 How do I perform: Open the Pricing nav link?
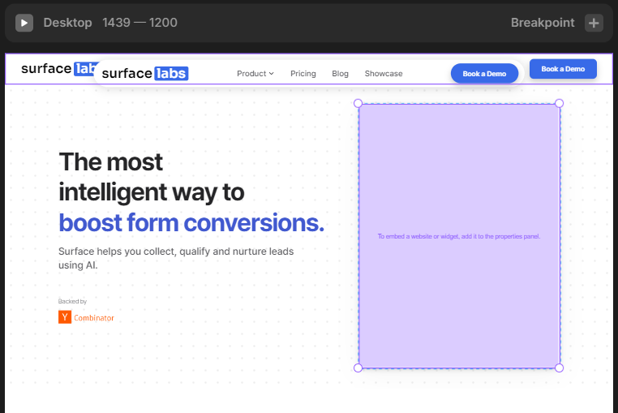coord(303,74)
